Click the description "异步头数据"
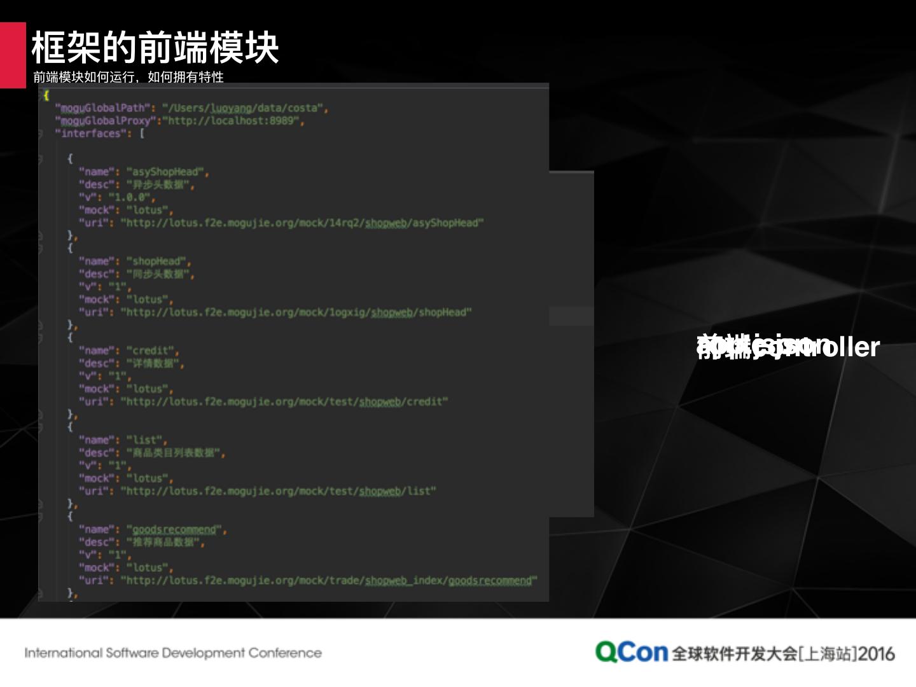This screenshot has width=916, height=687. (x=158, y=184)
